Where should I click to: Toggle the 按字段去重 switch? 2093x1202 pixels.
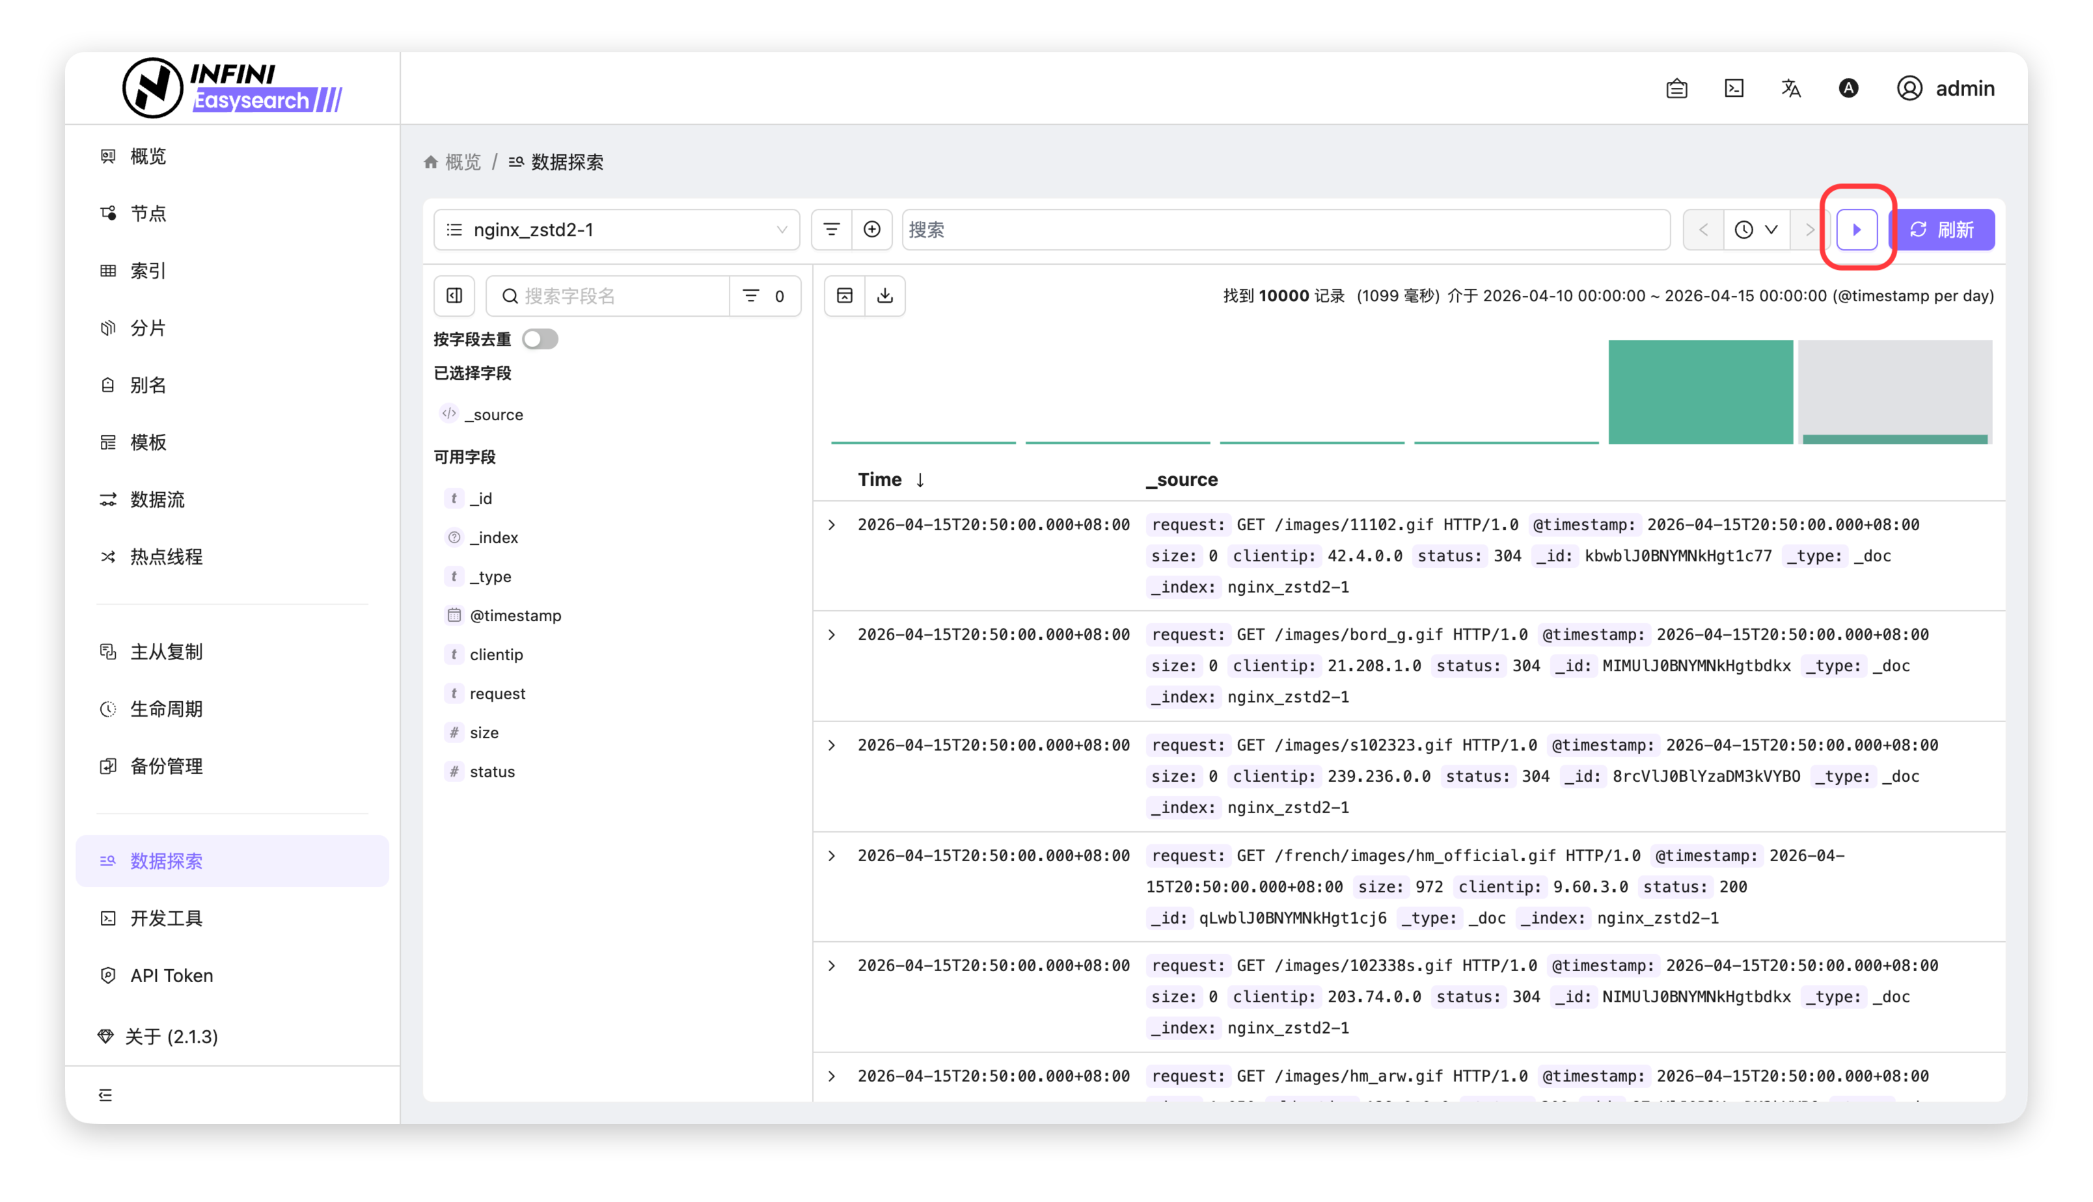(540, 340)
